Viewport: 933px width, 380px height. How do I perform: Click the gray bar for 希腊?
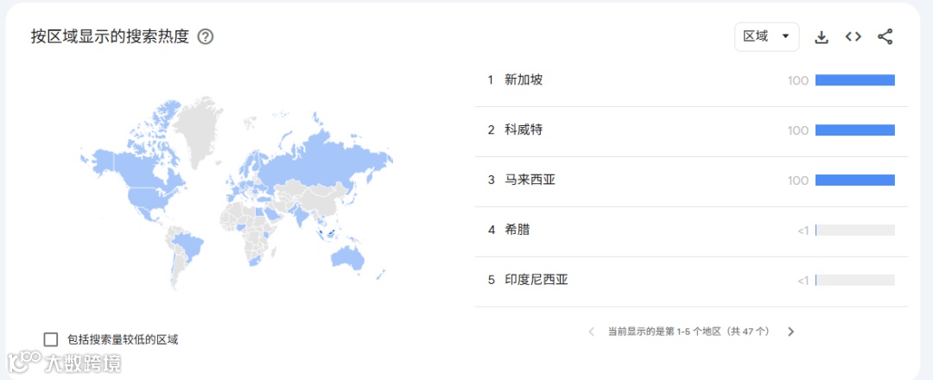tap(854, 231)
